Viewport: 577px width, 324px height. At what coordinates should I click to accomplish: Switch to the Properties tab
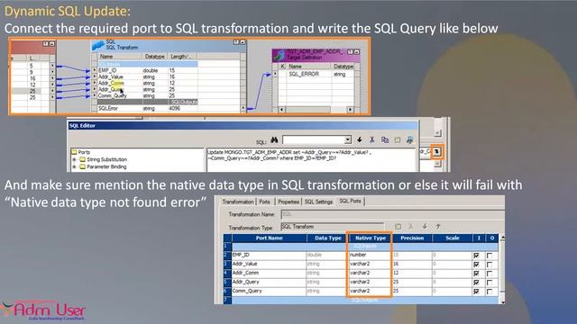coord(288,202)
